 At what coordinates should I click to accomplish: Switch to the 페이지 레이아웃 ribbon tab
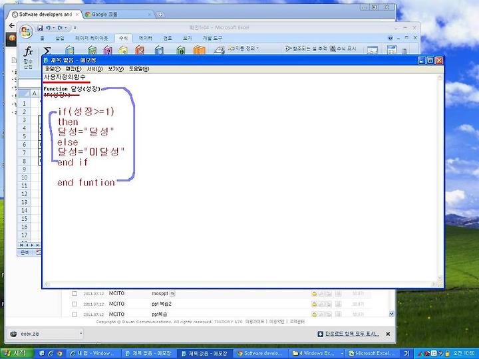(92, 38)
